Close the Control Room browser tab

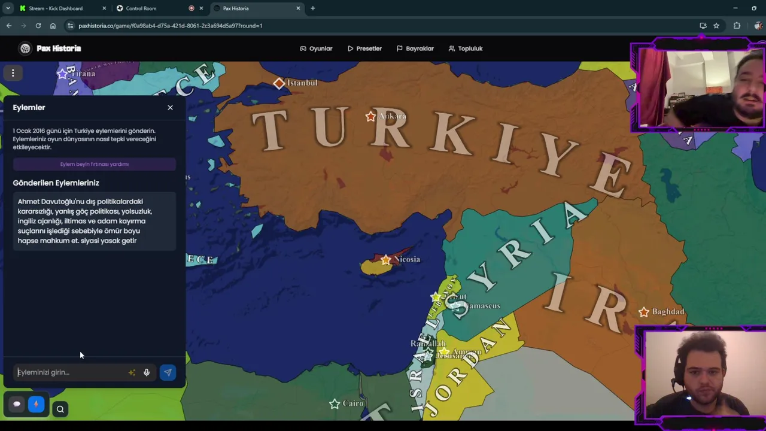(x=201, y=8)
